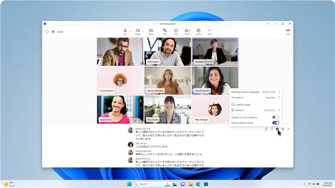
Task: Open Teams Chat from taskbar
Action: 183,184
